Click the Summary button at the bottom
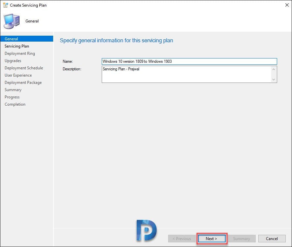 (x=242, y=239)
